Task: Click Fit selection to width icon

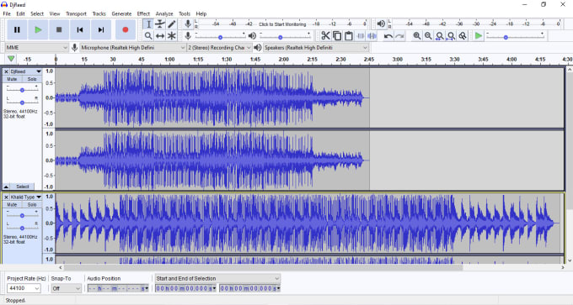Action: [x=440, y=36]
